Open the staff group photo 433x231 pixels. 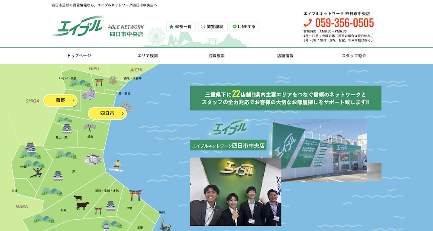click(236, 192)
